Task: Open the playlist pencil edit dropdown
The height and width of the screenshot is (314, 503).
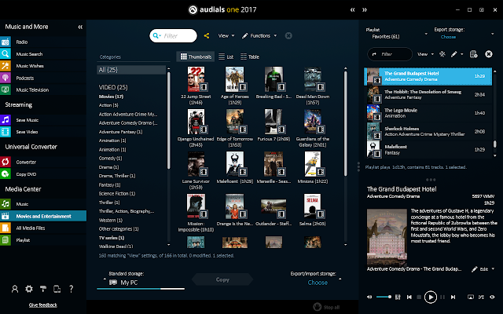Action: (457, 54)
